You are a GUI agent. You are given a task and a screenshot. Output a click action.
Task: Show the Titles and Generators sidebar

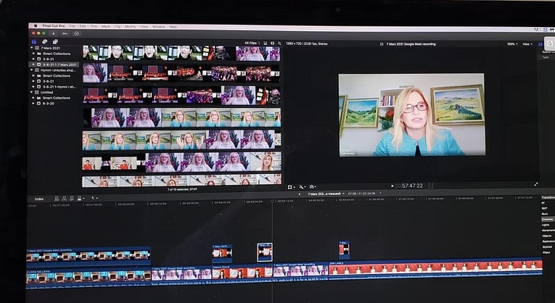pyautogui.click(x=55, y=42)
